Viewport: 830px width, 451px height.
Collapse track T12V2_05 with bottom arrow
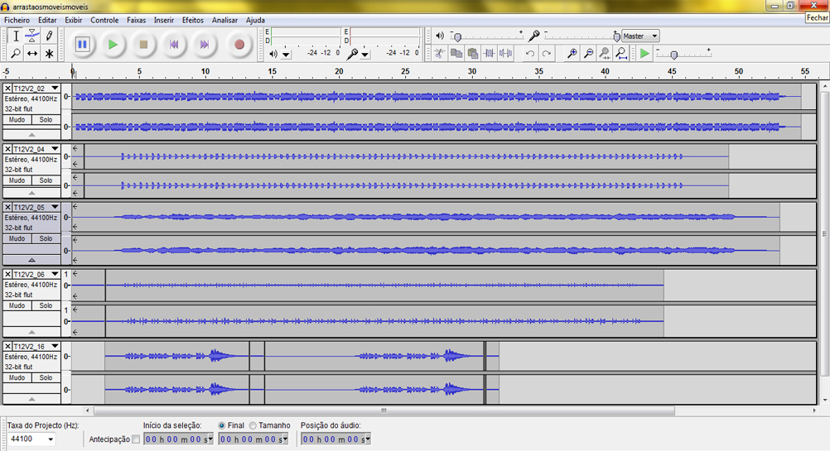31,260
